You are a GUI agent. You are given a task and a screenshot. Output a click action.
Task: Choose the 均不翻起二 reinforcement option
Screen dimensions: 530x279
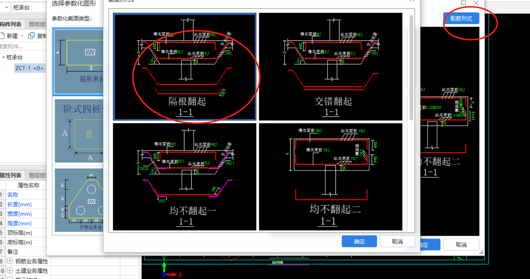(330, 177)
